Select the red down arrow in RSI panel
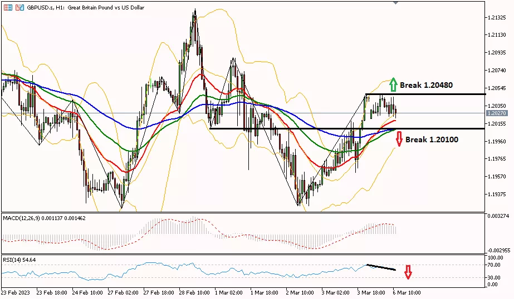This screenshot has width=514, height=299. click(408, 272)
